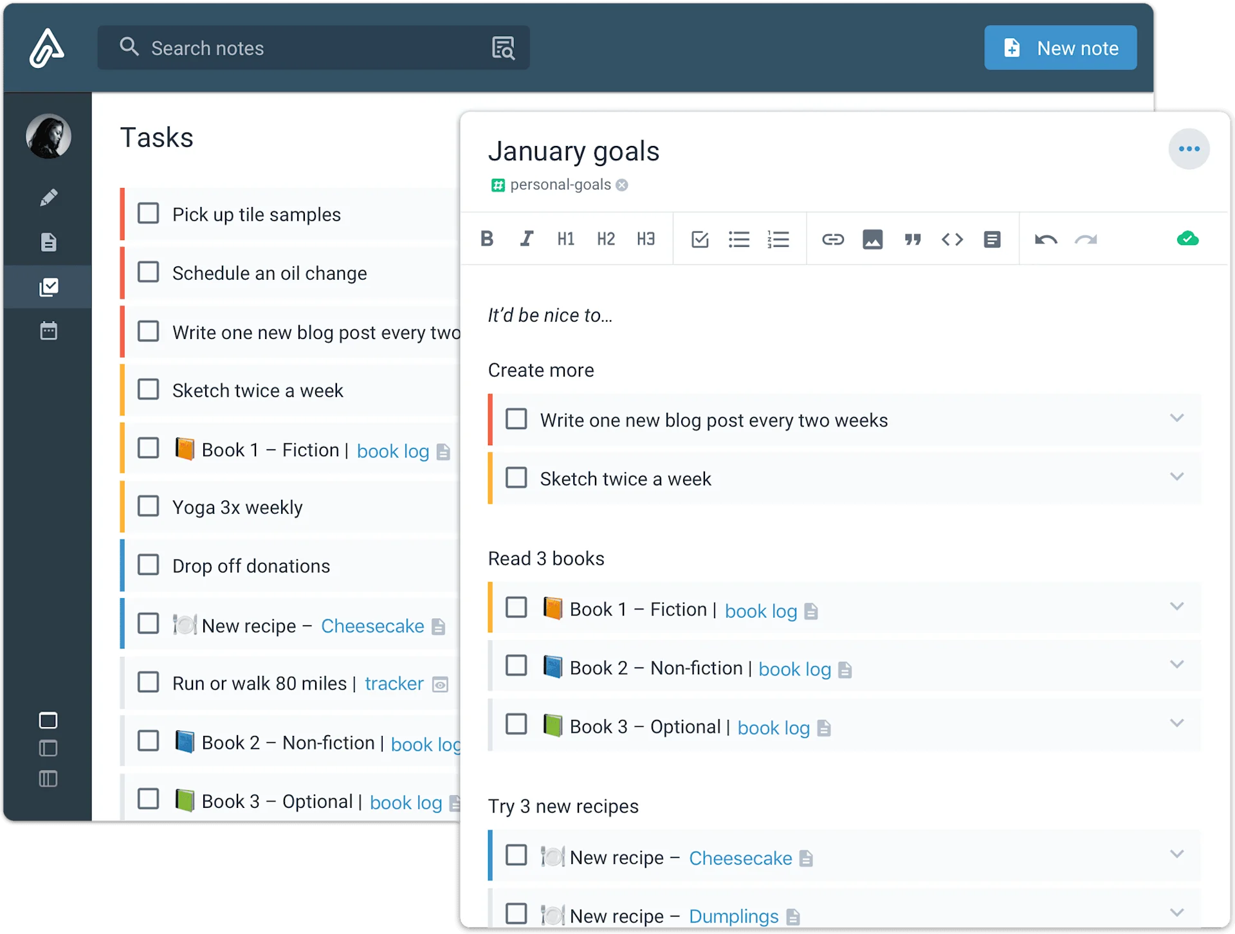Screen dimensions: 1235x934
Task: Check off the Yoga 3x weekly task
Action: click(x=149, y=506)
